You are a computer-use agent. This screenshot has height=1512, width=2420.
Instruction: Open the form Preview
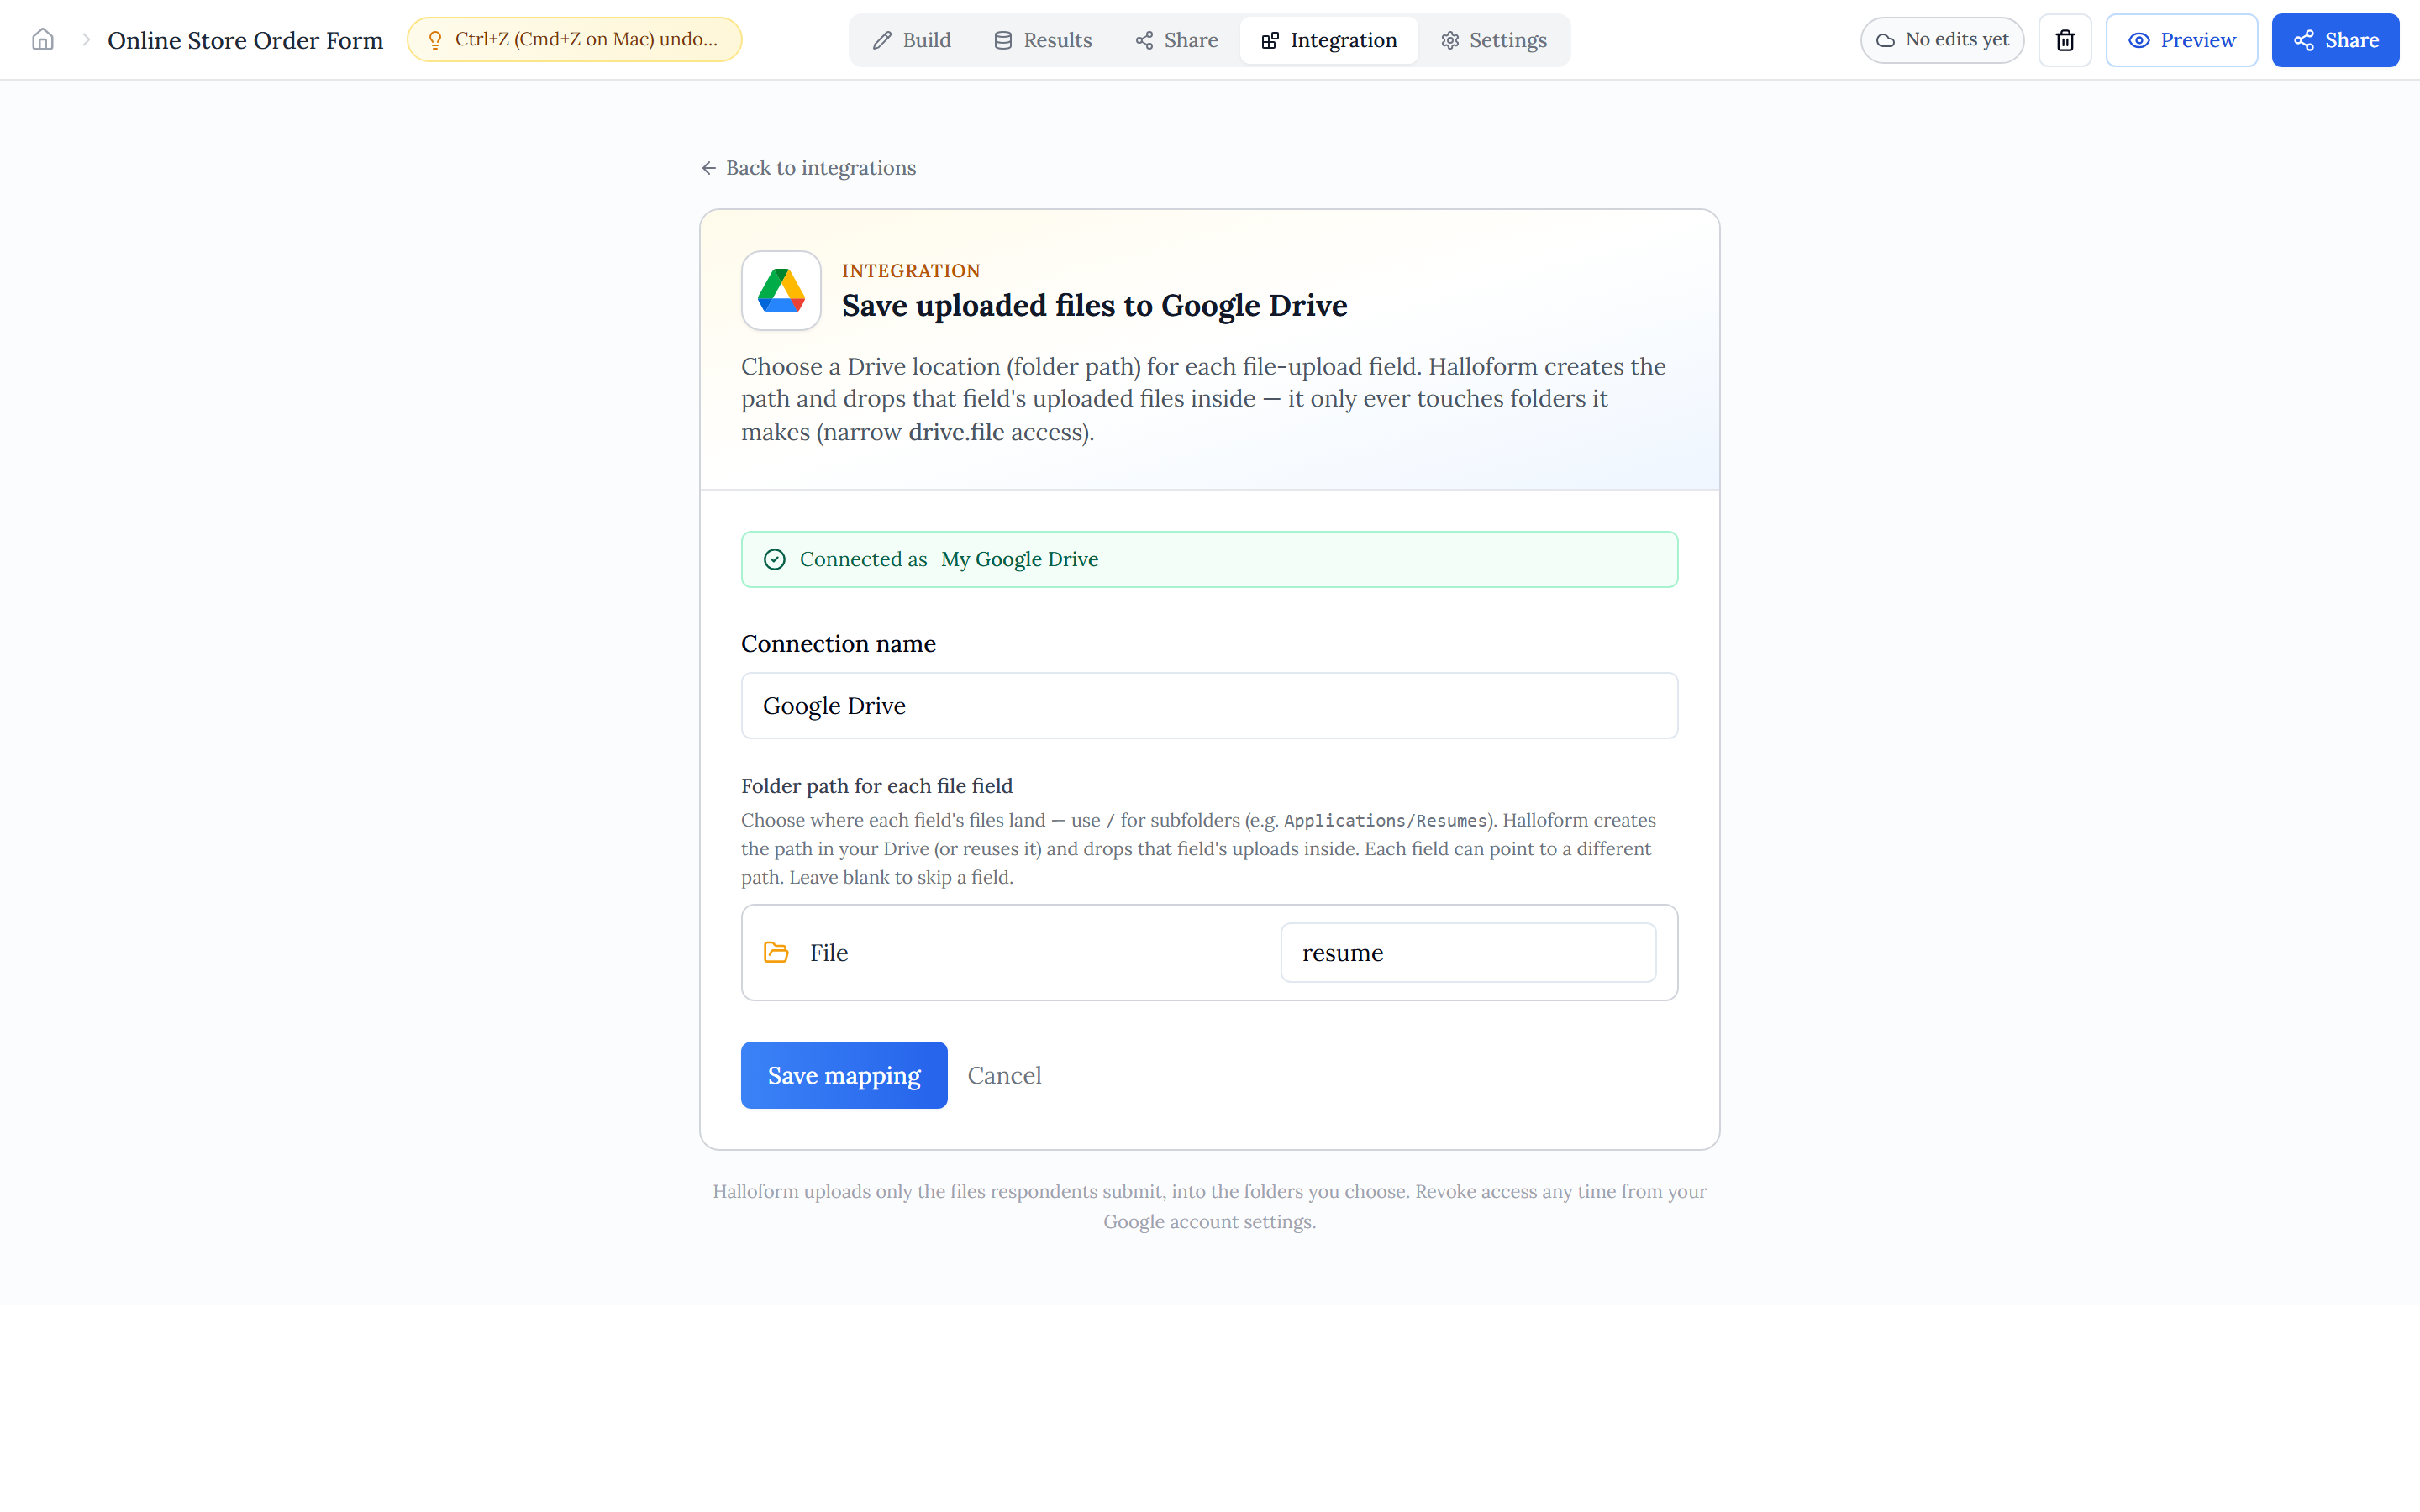(2181, 40)
